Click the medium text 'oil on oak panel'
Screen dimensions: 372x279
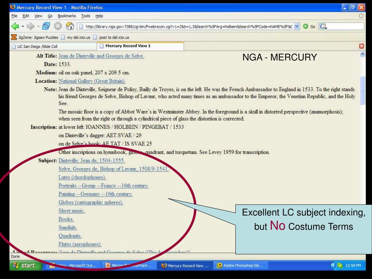pos(76,73)
